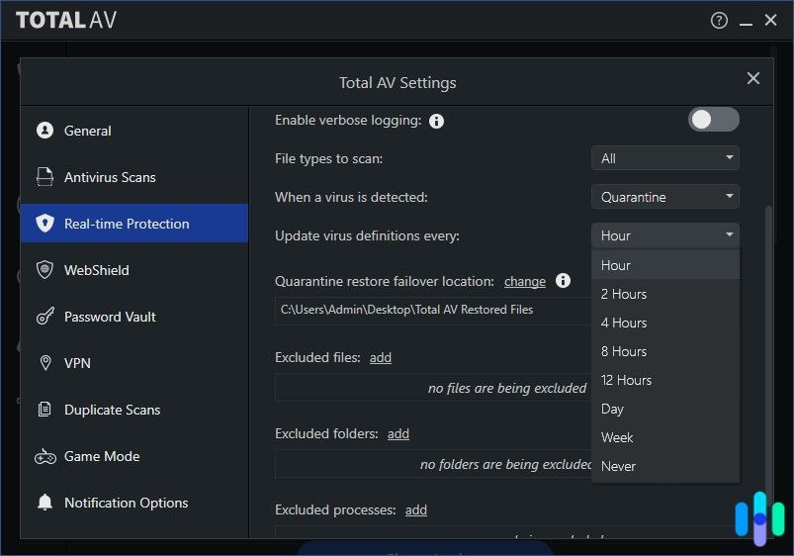Image resolution: width=794 pixels, height=556 pixels.
Task: Open the File types to scan dropdown
Action: tap(664, 158)
